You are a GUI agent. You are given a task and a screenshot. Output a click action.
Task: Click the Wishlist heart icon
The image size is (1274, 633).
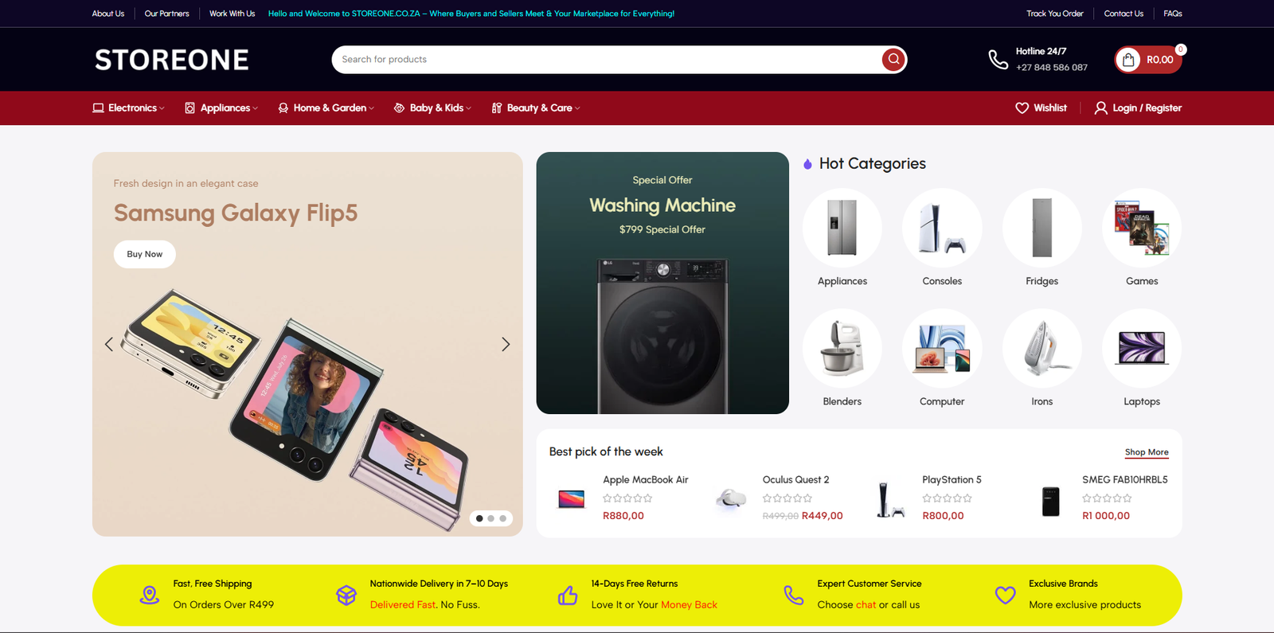1022,107
